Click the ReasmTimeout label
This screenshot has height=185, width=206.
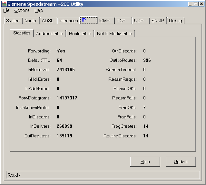(x=121, y=69)
